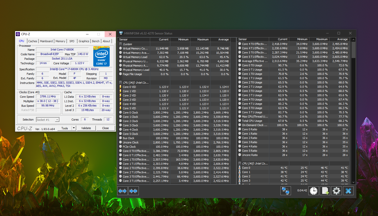Click the Validate button
The image size is (378, 216).
tap(86, 128)
